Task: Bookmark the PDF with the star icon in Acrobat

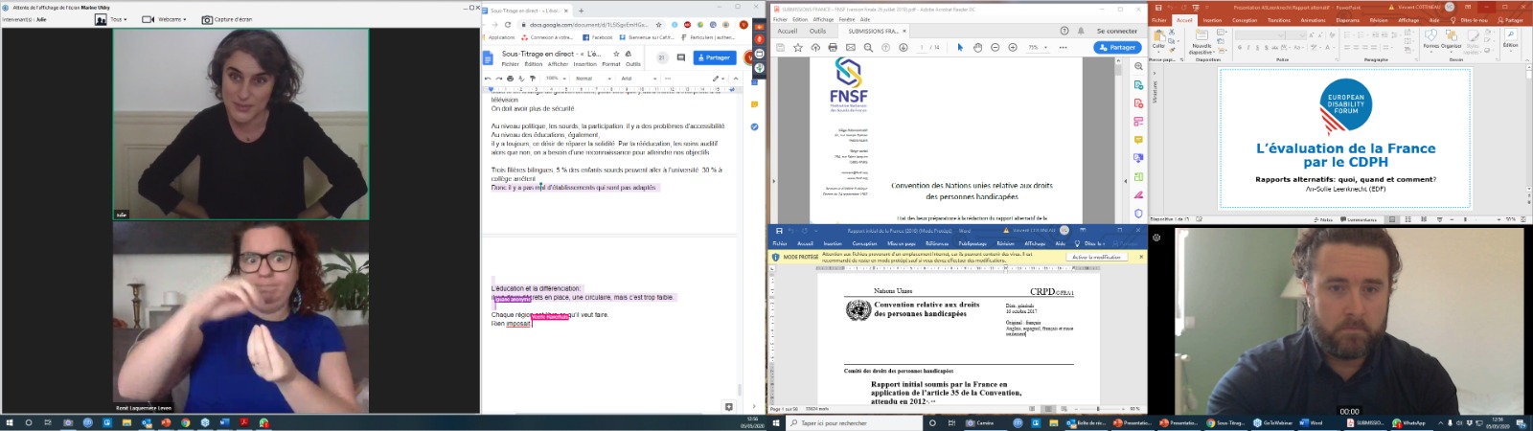Action: pyautogui.click(x=798, y=47)
